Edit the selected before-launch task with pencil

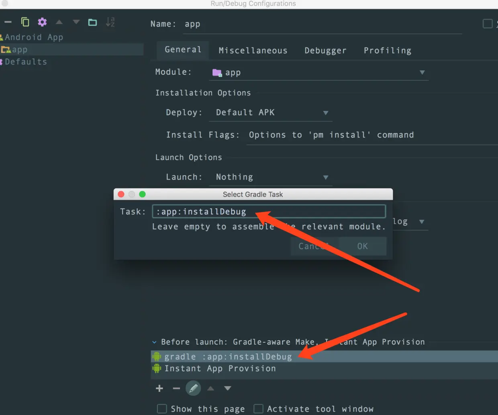coord(193,388)
